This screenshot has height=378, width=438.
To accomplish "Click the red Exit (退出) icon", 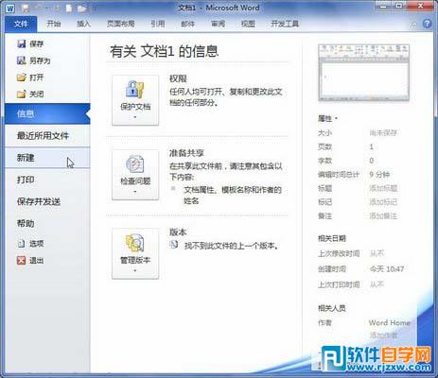I will pos(21,260).
